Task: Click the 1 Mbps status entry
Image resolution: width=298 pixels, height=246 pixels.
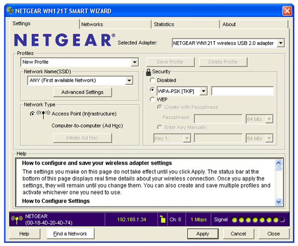Action: coord(199,220)
